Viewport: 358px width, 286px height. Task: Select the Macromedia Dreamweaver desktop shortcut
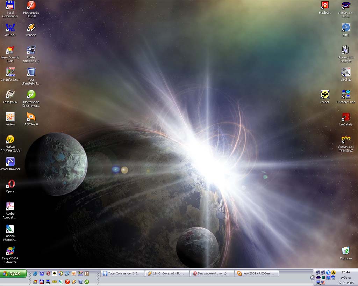pos(31,98)
